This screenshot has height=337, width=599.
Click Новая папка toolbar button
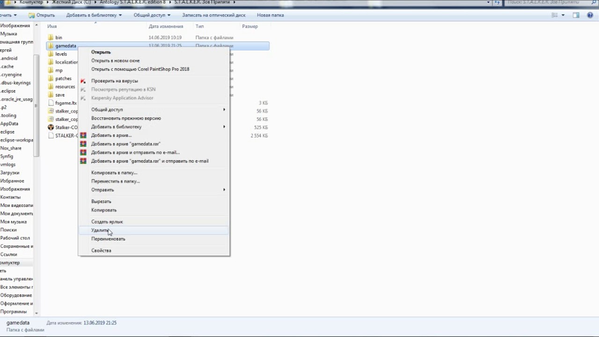270,15
